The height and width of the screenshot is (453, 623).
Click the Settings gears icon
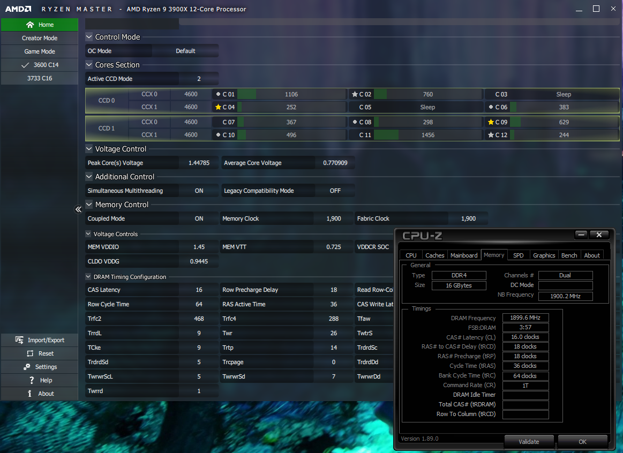click(x=27, y=367)
